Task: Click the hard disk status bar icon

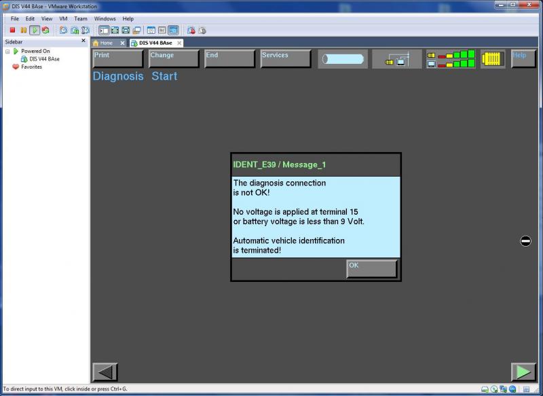Action: click(485, 390)
